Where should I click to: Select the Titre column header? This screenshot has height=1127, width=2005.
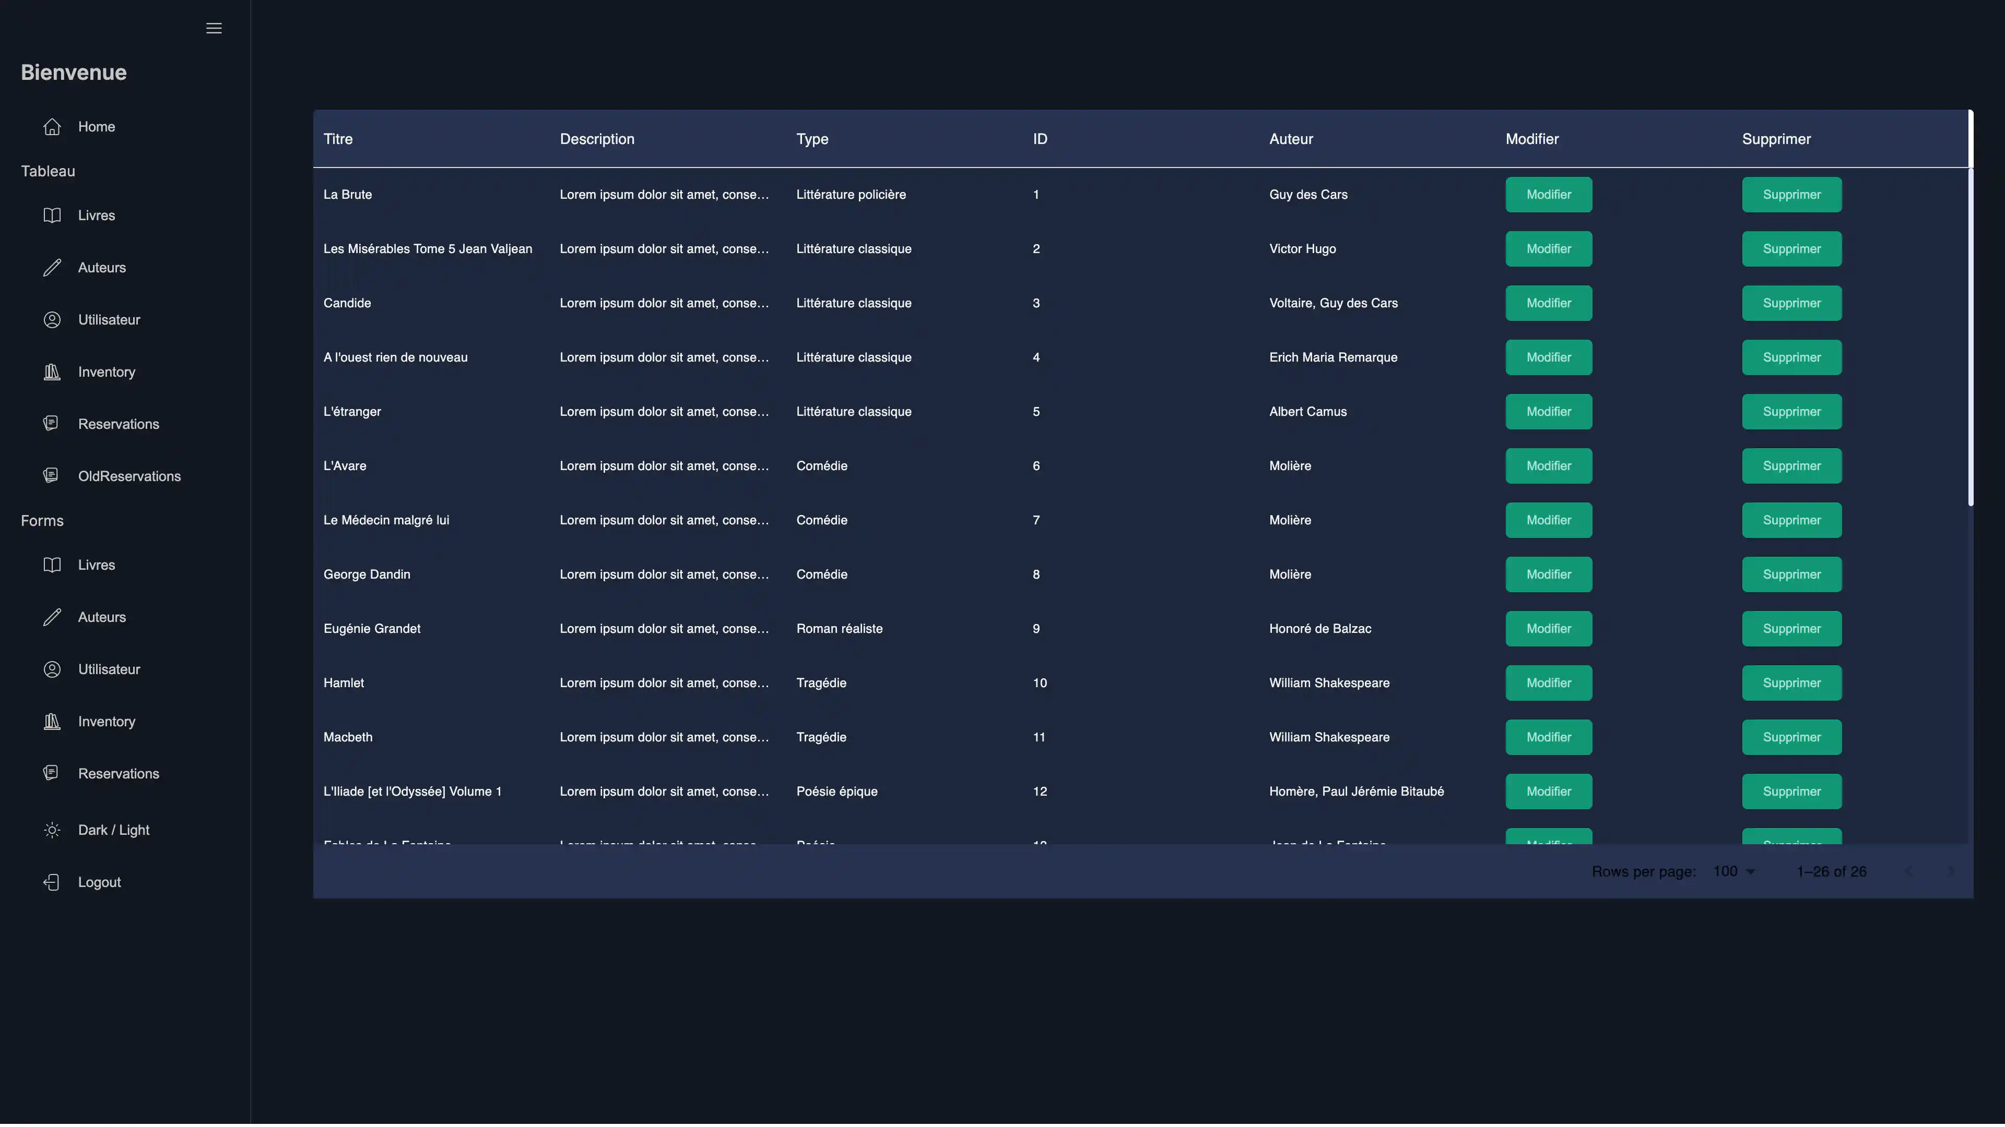click(x=338, y=138)
